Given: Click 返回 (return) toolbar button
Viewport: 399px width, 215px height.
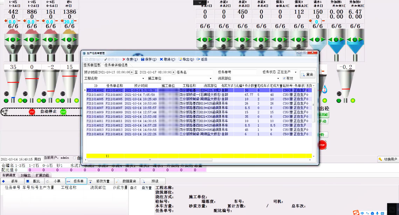Looking at the screenshot, I should (202, 59).
